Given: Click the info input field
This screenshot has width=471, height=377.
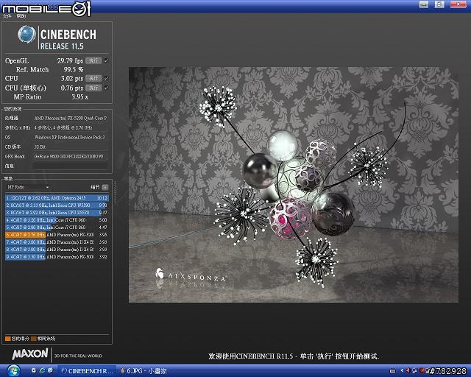Looking at the screenshot, I should [71, 166].
